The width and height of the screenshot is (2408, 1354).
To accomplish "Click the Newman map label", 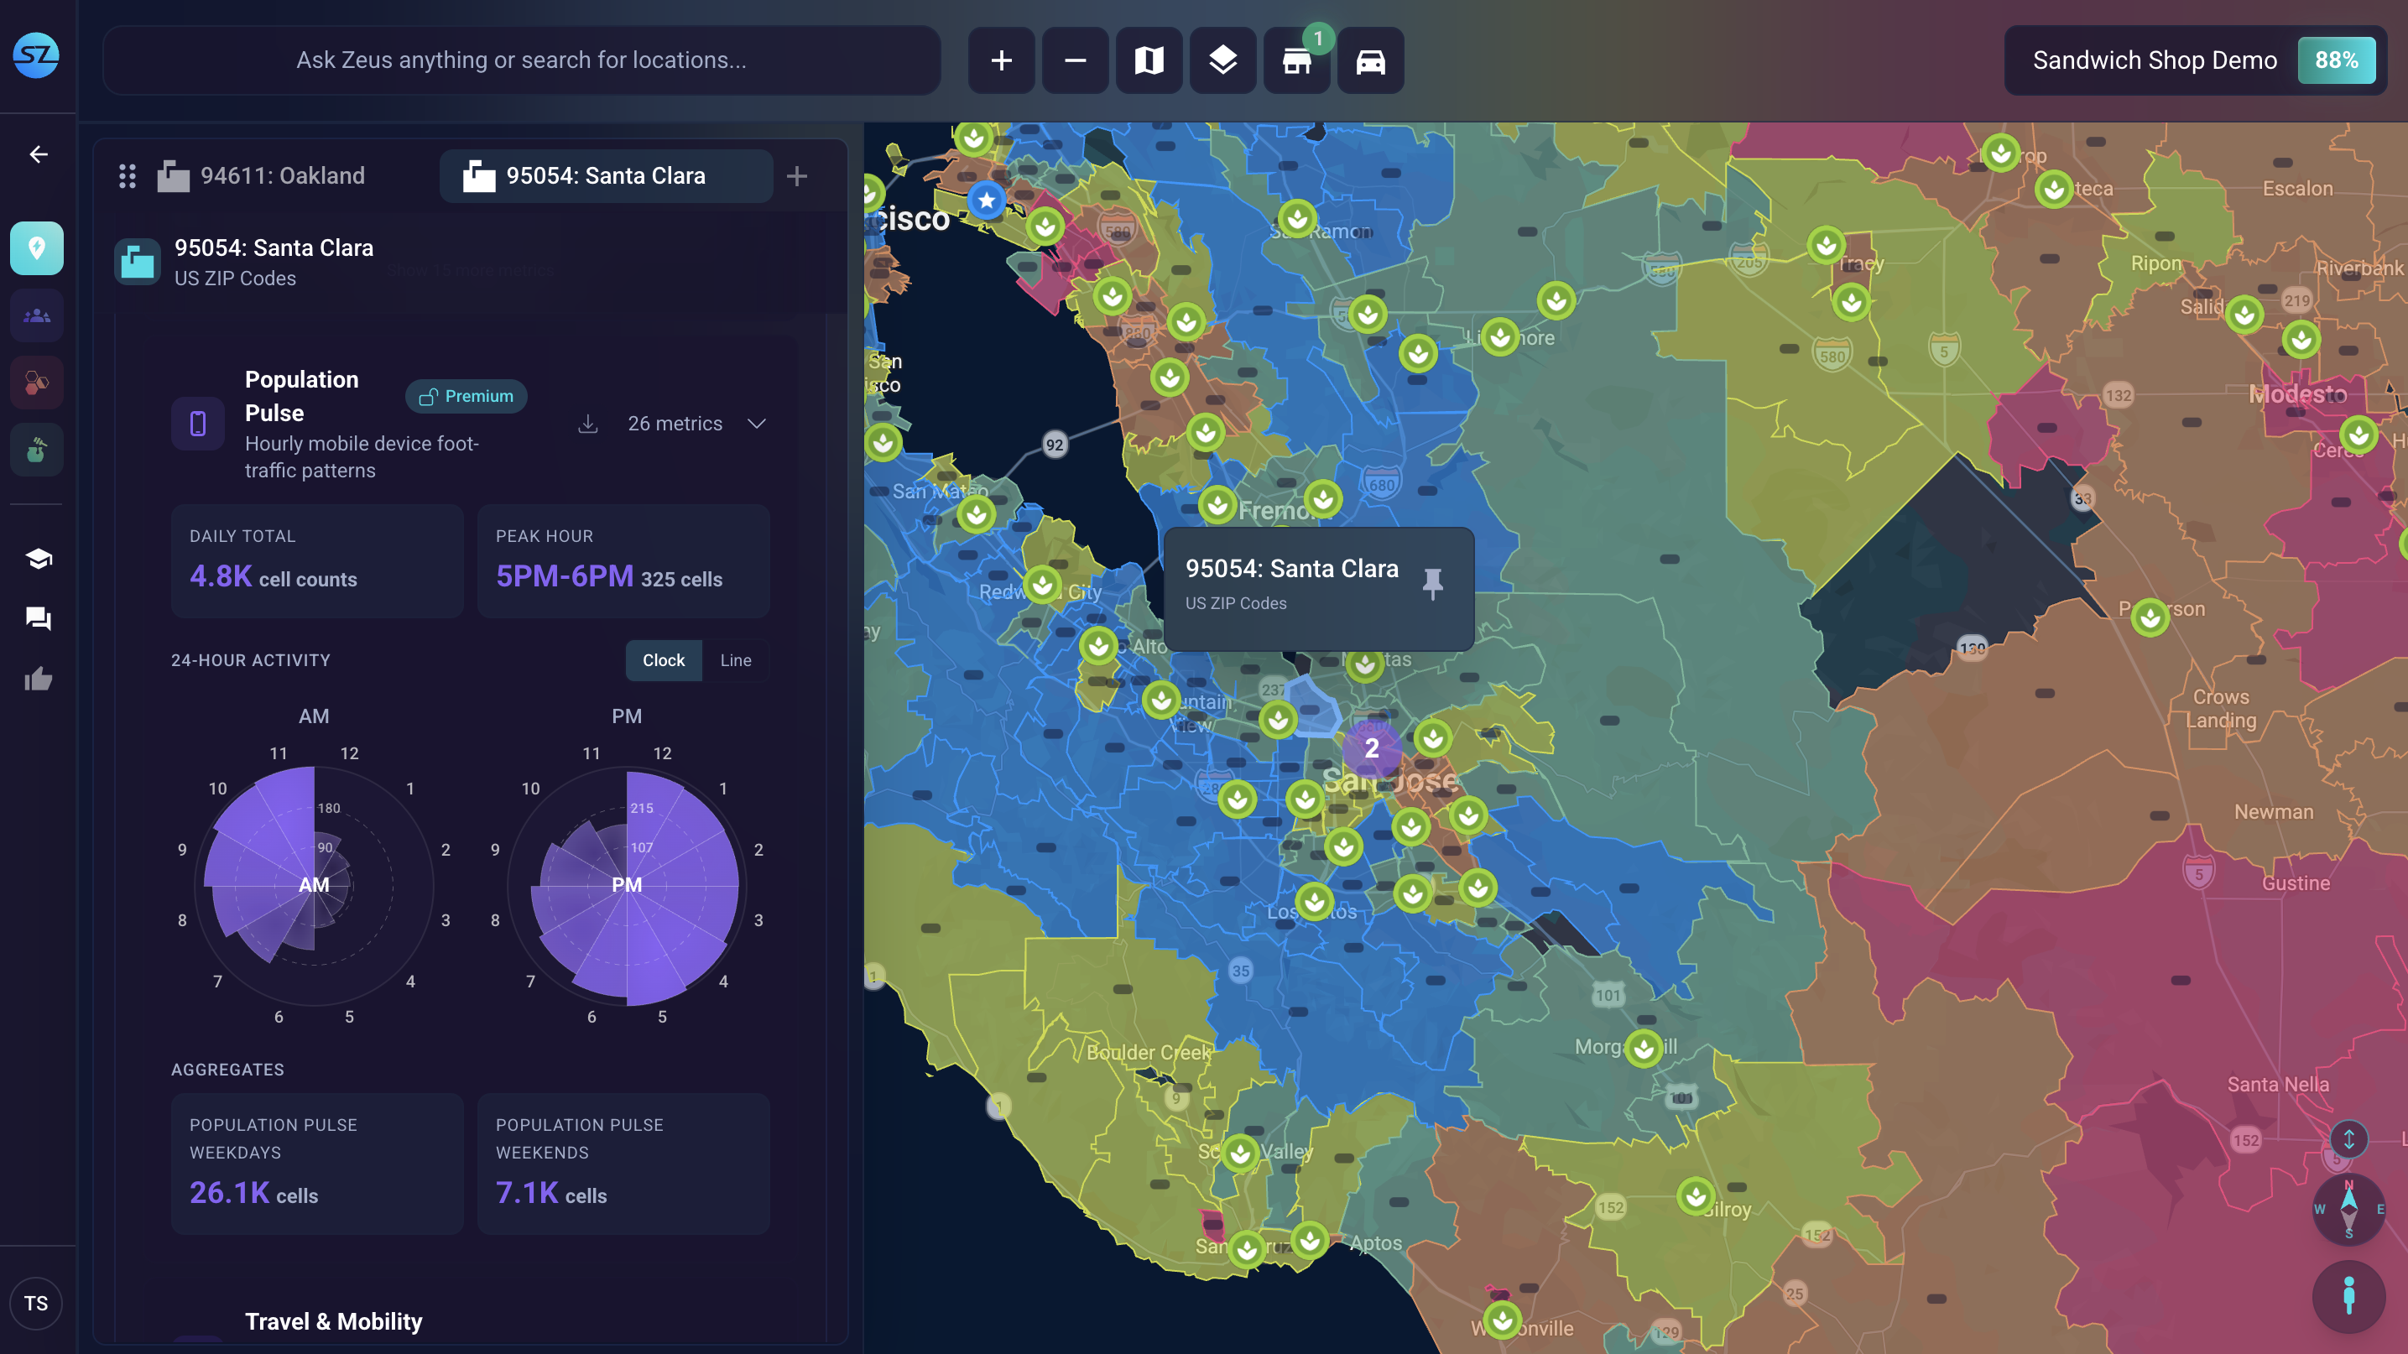I will pos(2275,812).
